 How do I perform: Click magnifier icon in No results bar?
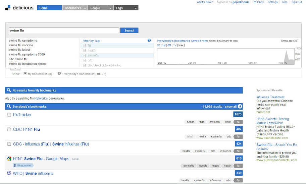pyautogui.click(x=9, y=90)
